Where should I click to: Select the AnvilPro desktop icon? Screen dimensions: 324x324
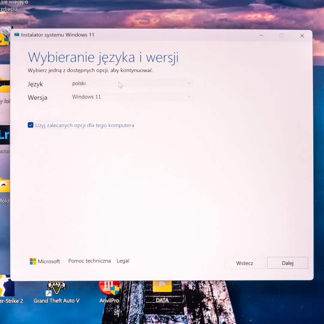(109, 292)
